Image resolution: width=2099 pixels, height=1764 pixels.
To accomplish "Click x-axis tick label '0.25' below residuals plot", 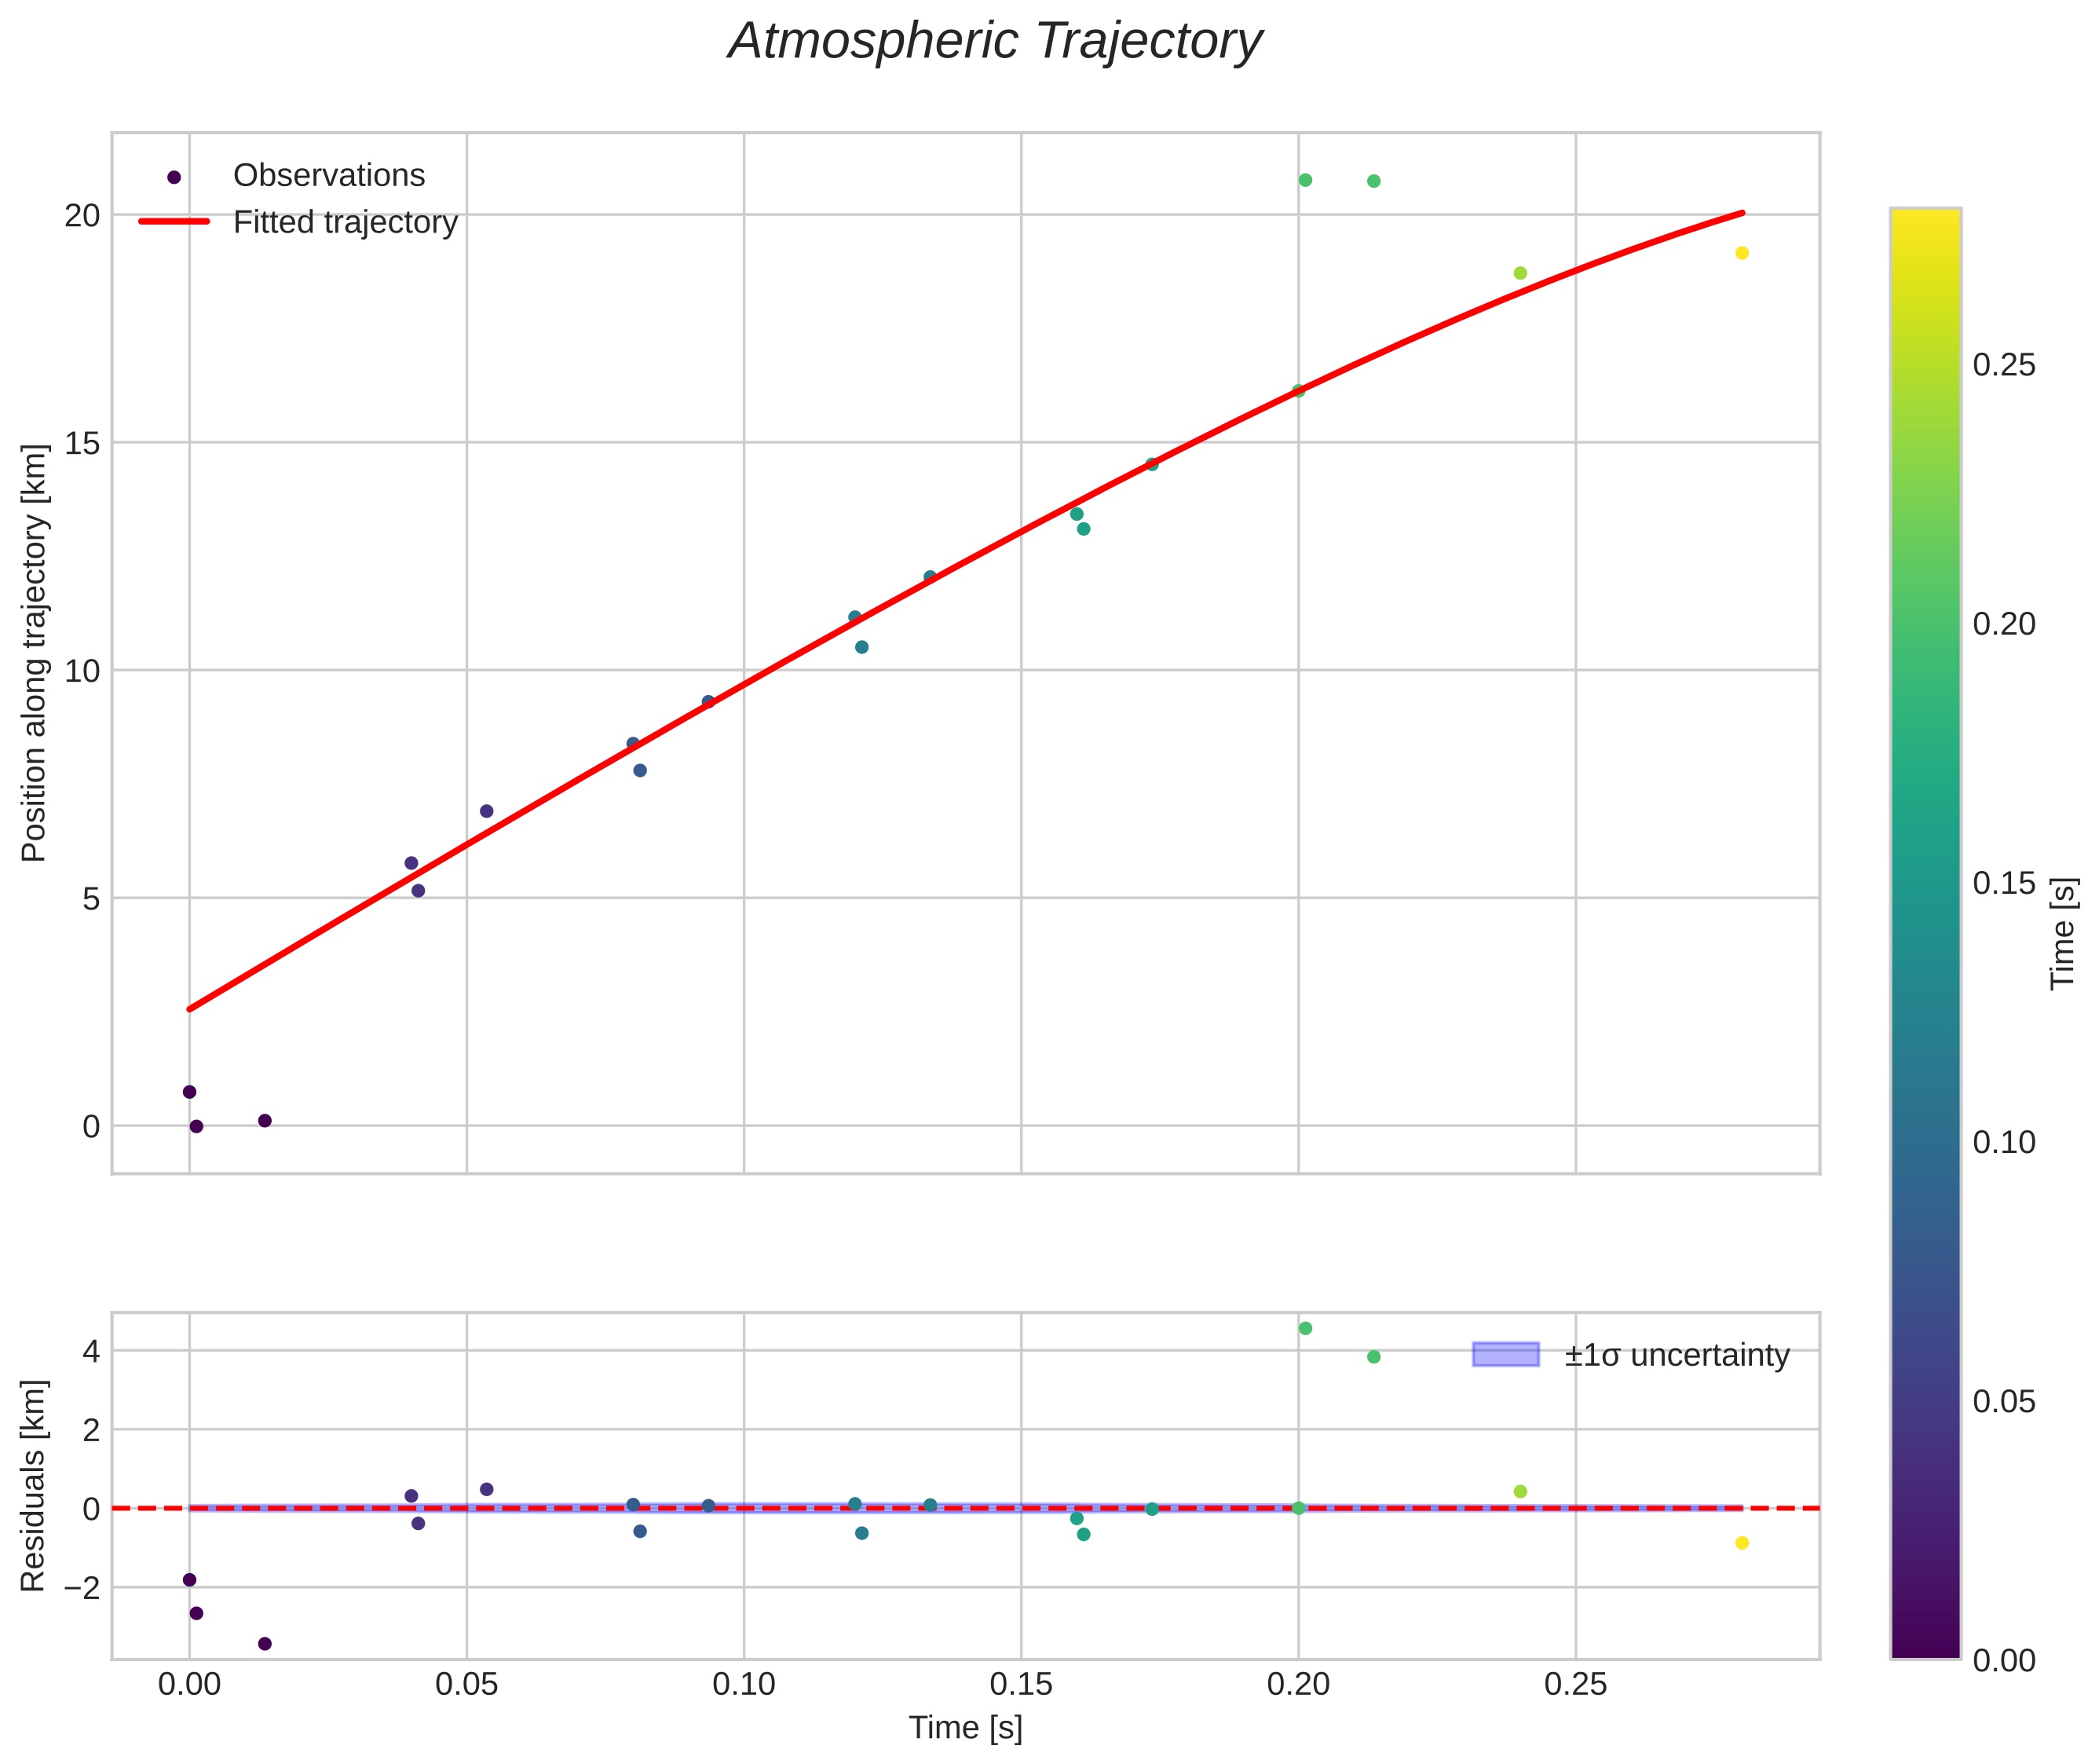I will pos(1576,1685).
